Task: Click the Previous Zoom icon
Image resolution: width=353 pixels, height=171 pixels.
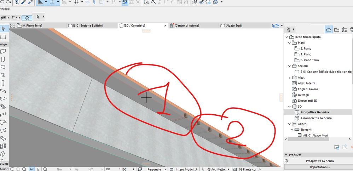Action: tap(13, 169)
